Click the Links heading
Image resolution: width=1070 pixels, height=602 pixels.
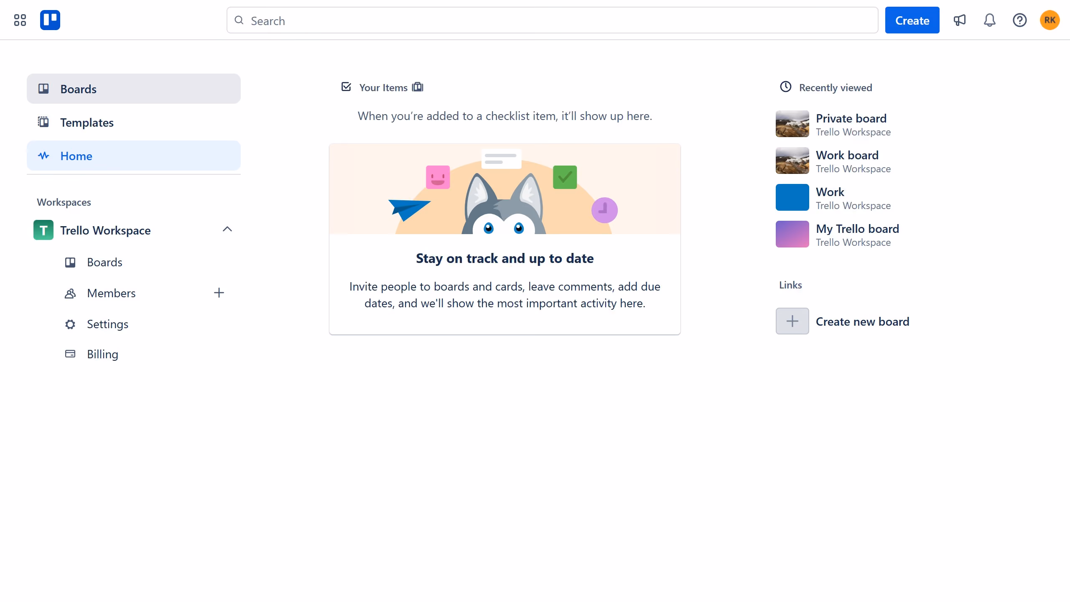[x=790, y=285]
